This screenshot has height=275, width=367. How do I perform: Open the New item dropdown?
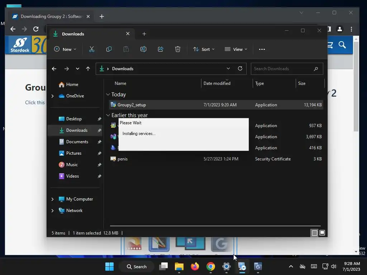65,49
